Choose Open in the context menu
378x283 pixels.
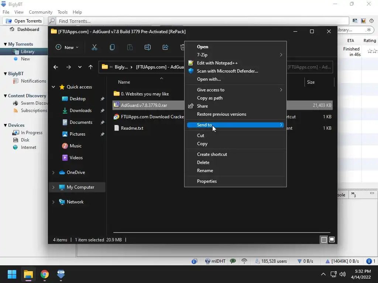(x=235, y=47)
